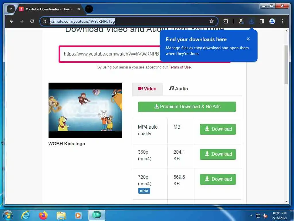
Task: Download the 360p mp4 video
Action: point(218,154)
